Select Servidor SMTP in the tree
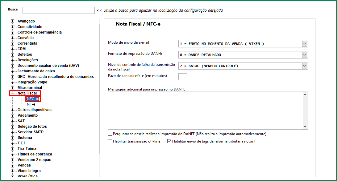The image size is (337, 181). (31, 132)
